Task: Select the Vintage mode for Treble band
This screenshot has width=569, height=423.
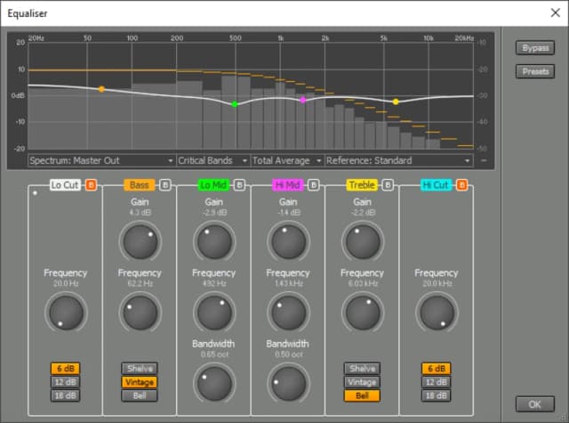Action: click(362, 382)
